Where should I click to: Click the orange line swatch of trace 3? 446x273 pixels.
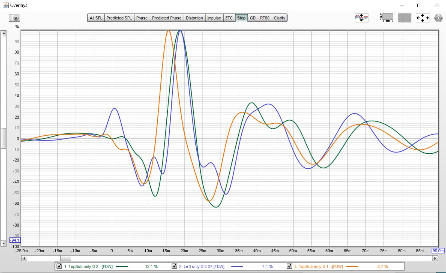point(352,266)
